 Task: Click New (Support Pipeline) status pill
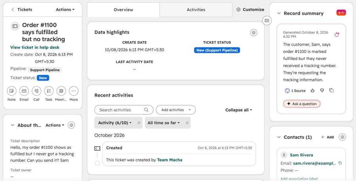tap(217, 50)
